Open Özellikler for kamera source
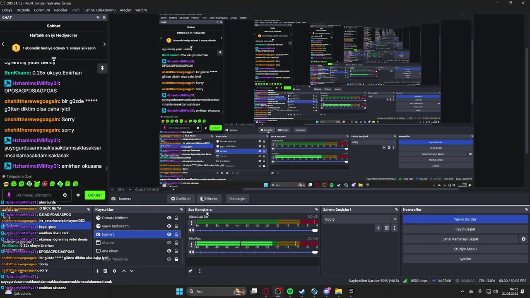Image resolution: width=530 pixels, height=298 pixels. pos(181,199)
